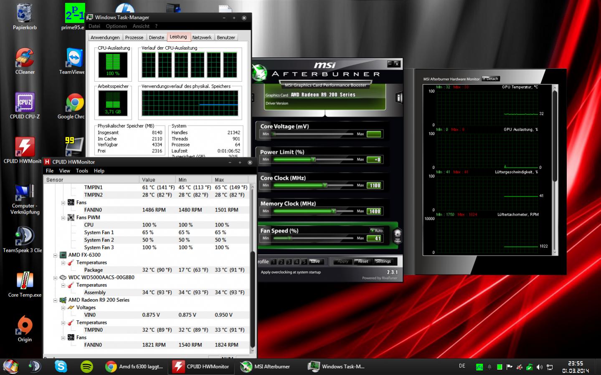The width and height of the screenshot is (601, 375).
Task: Click the Value column header in HWMonitor
Action: point(157,180)
